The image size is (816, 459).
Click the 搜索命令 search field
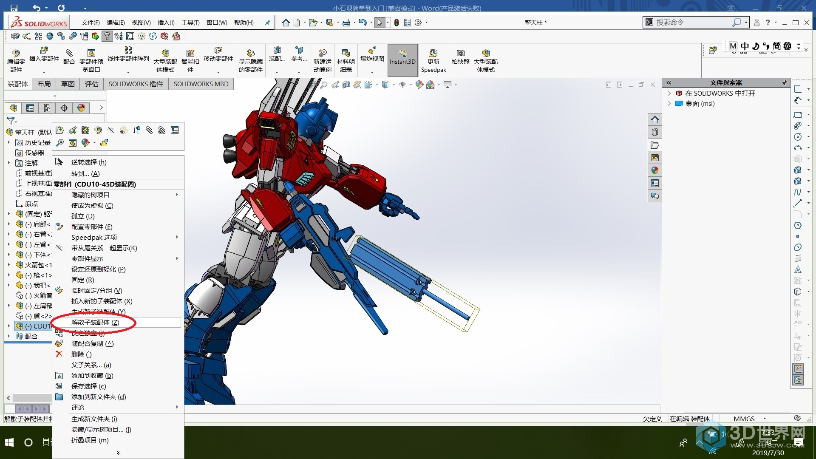tap(693, 22)
